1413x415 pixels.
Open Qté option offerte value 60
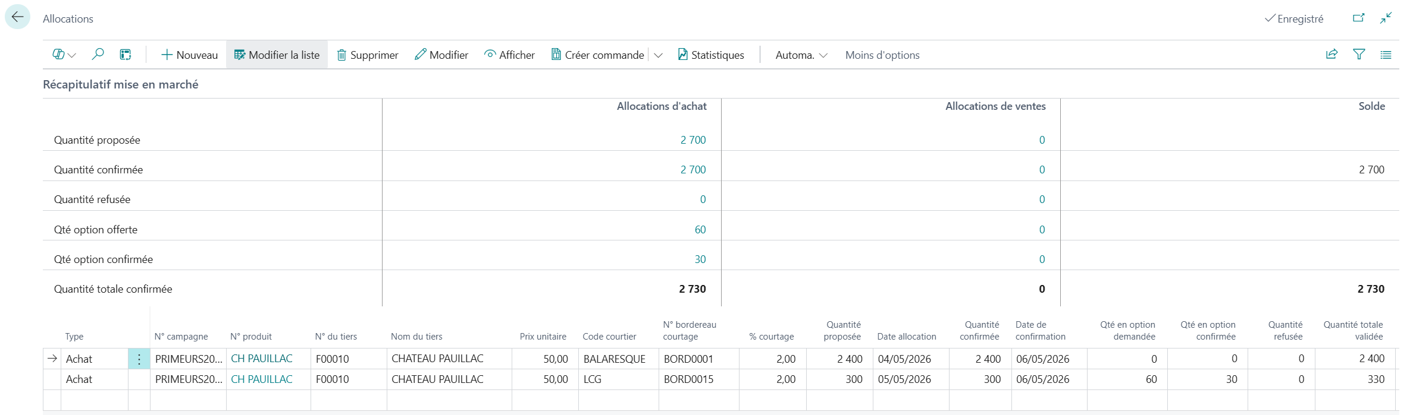pyautogui.click(x=700, y=230)
